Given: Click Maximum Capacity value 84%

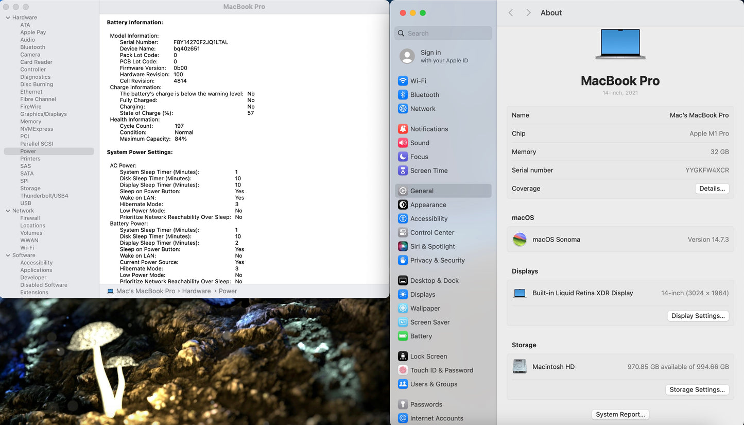Looking at the screenshot, I should pos(181,139).
